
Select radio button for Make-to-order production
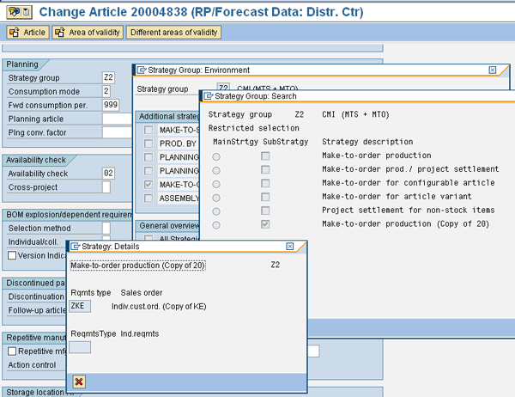tap(216, 156)
